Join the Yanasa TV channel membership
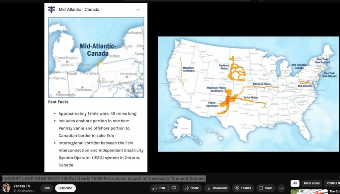The height and width of the screenshot is (194, 340). (46, 188)
